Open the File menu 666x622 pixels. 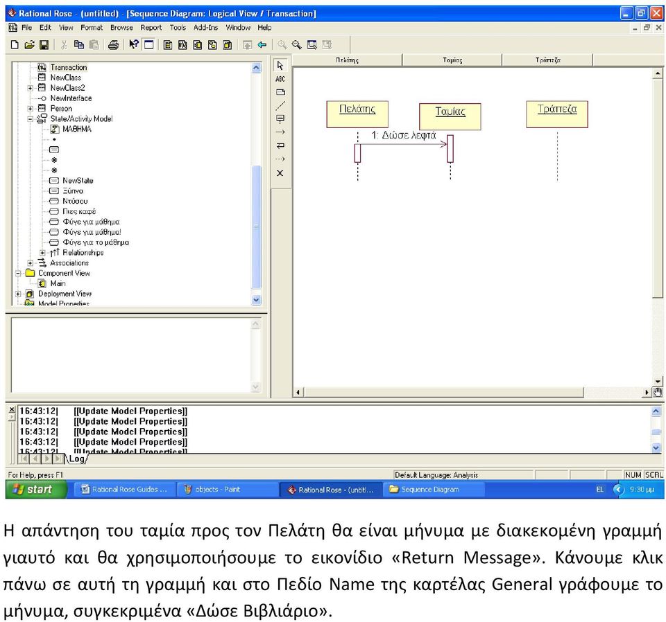click(x=27, y=28)
